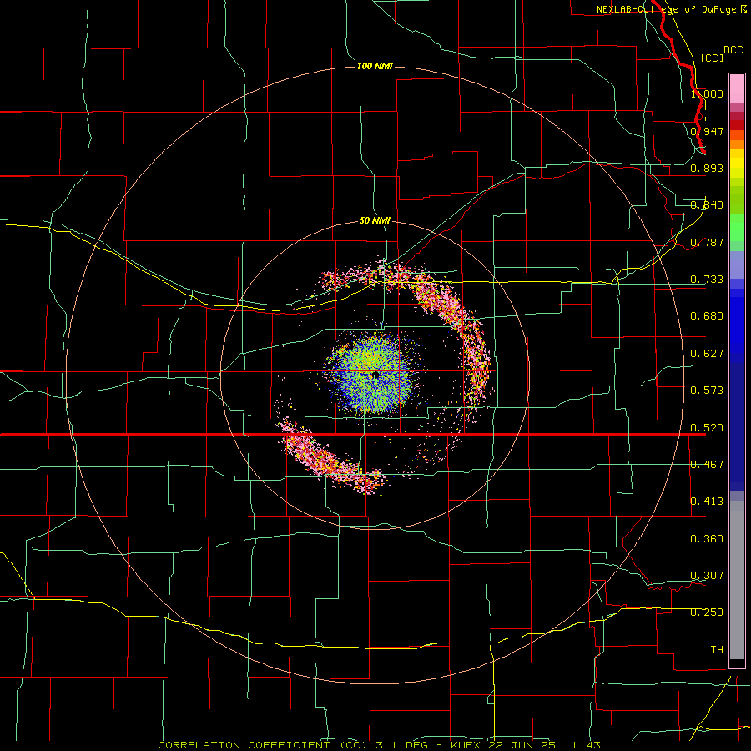This screenshot has width=751, height=751.
Task: Select the 0.787 scale value label
Action: (x=707, y=242)
